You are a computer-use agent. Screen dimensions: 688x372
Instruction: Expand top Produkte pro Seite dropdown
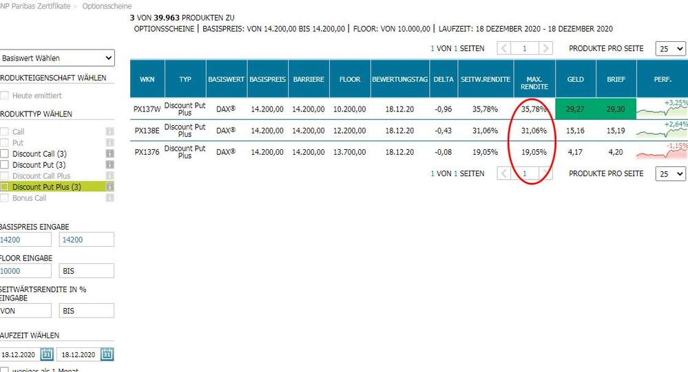click(x=670, y=49)
